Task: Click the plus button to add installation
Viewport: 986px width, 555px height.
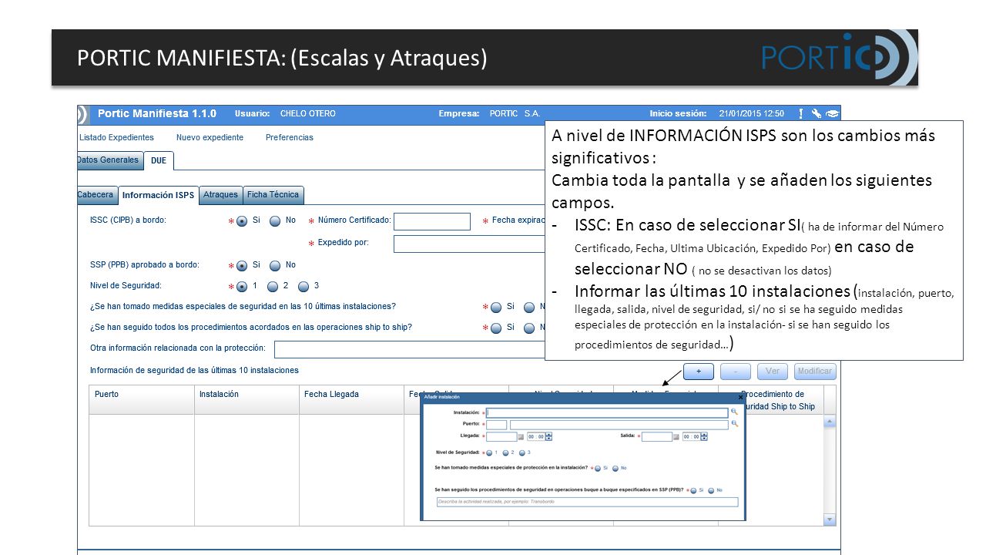Action: click(699, 372)
